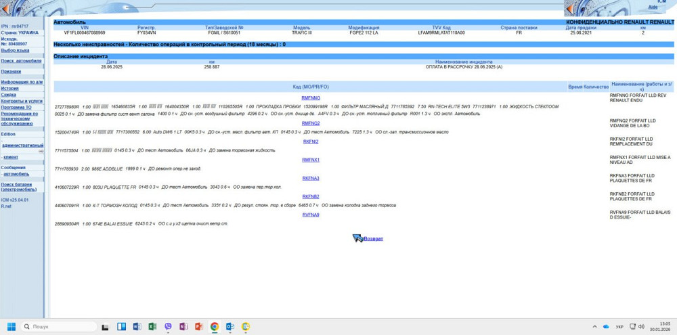Image resolution: width=677 pixels, height=335 pixels.
Task: Expand hidden system tray icons
Action: pos(594,327)
